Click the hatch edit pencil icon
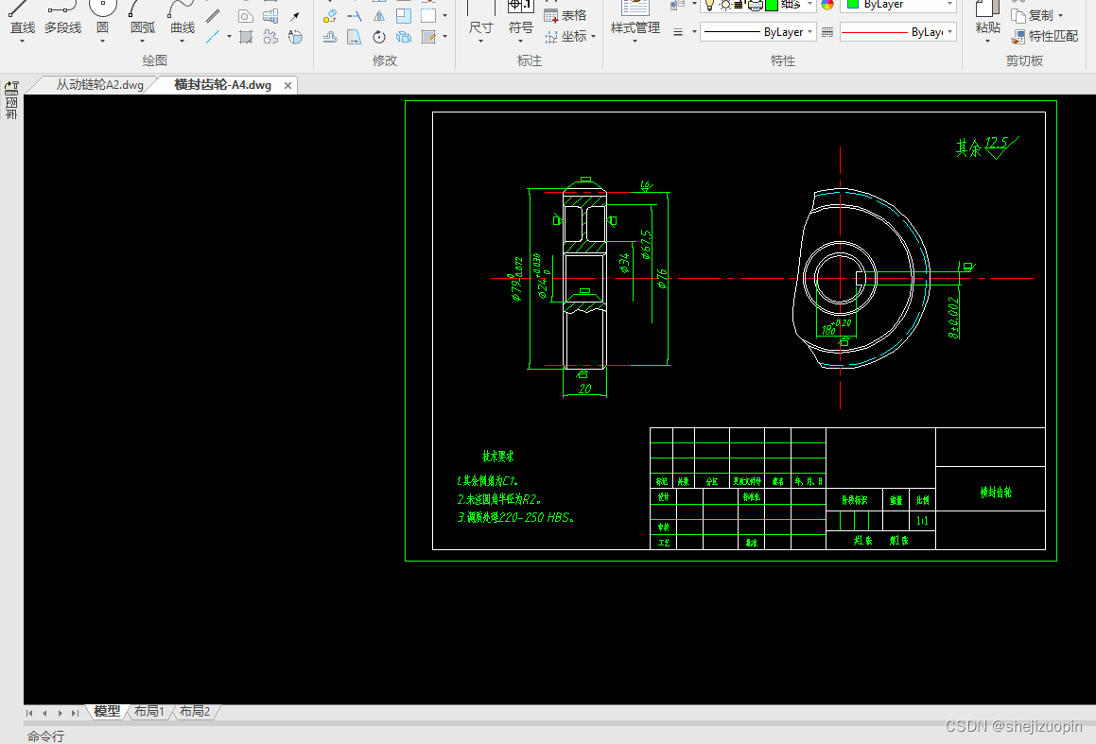 pyautogui.click(x=428, y=36)
